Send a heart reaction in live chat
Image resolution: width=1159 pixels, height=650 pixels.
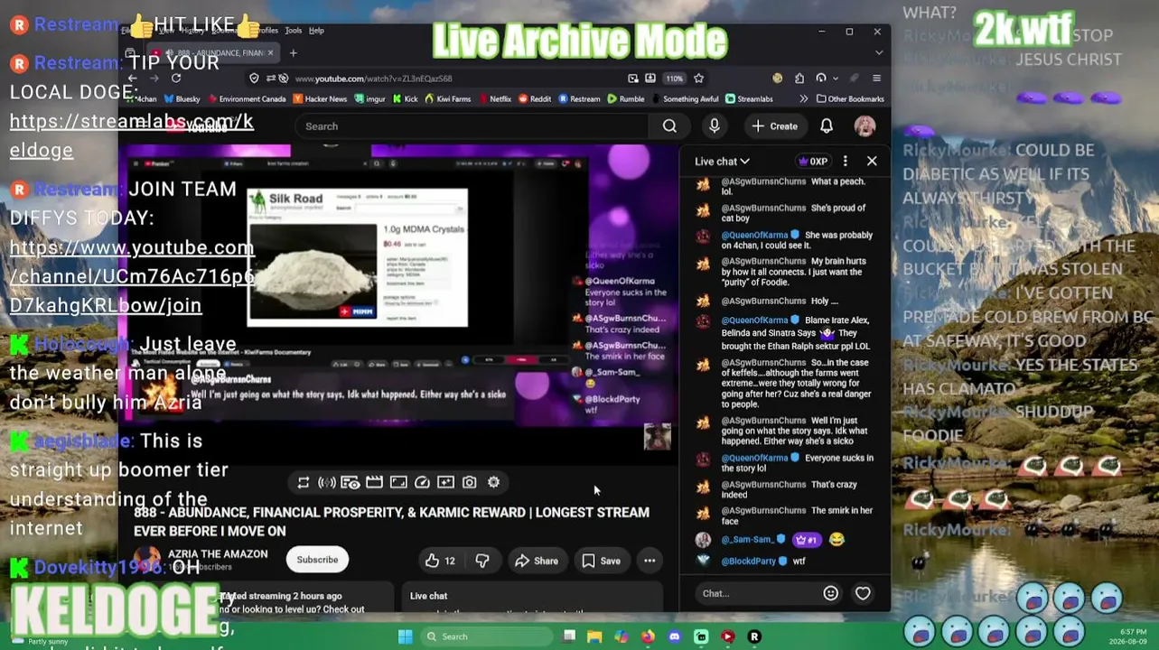point(863,593)
